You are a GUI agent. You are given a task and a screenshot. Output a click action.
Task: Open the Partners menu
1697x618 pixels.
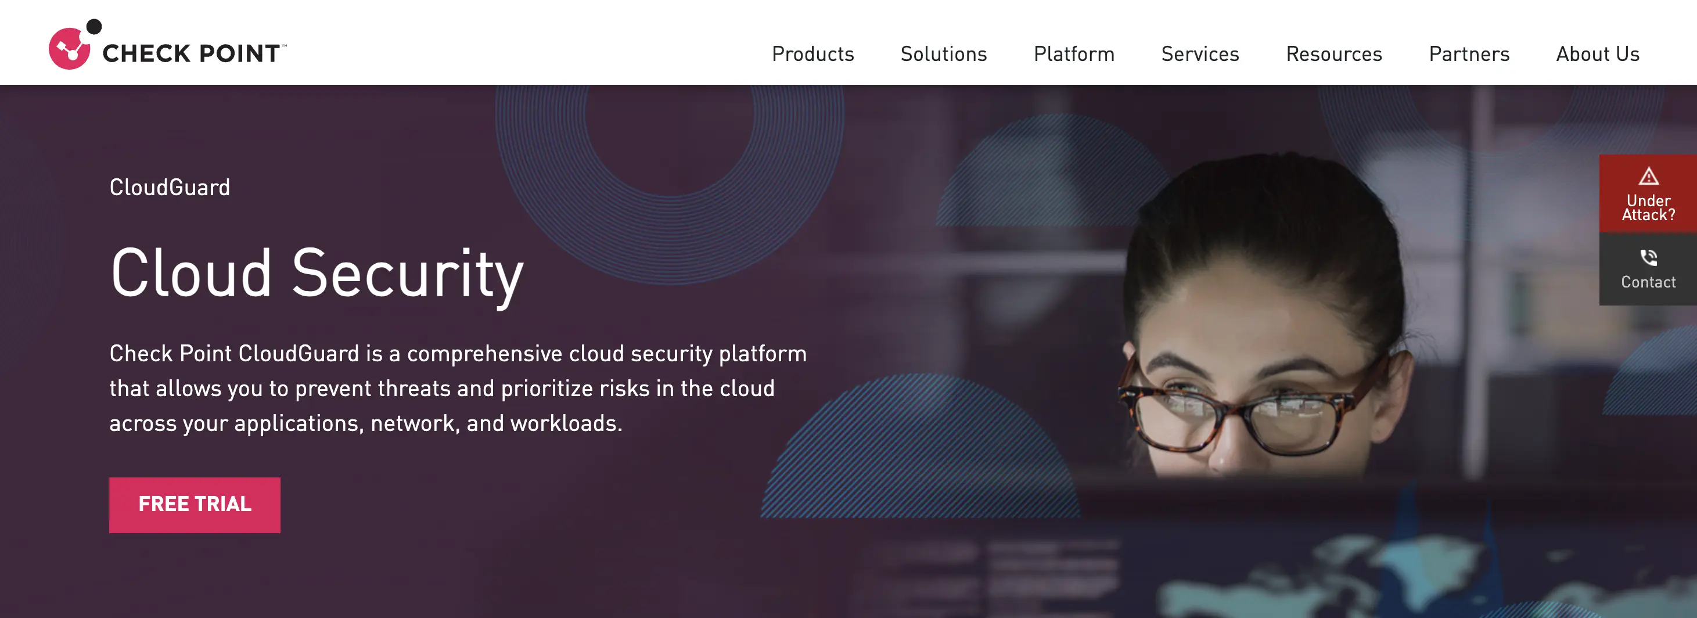tap(1468, 54)
